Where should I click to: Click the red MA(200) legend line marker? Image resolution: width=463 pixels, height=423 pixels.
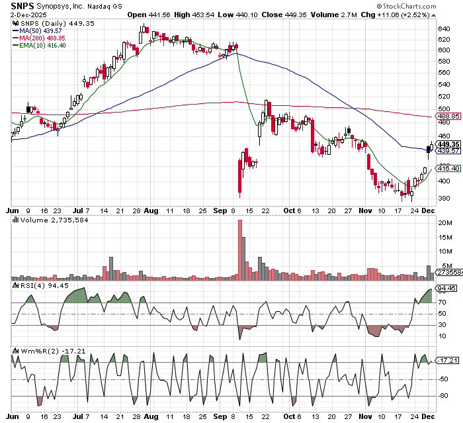pos(15,38)
